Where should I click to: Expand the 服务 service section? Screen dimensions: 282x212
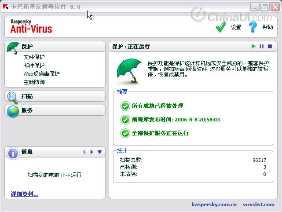click(x=55, y=110)
